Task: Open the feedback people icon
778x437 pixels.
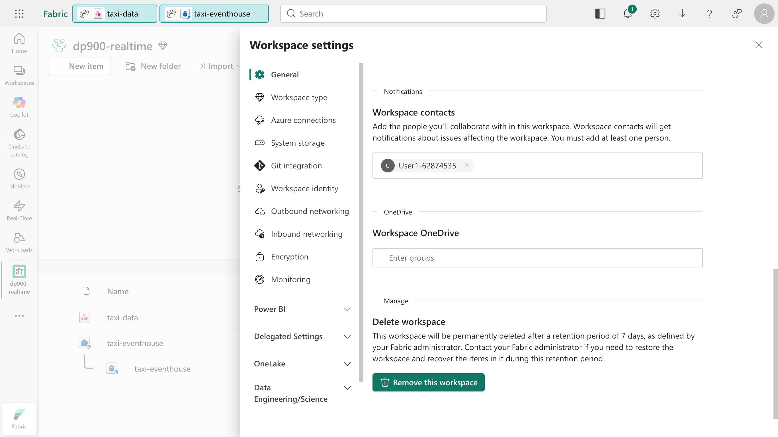Action: 737,14
